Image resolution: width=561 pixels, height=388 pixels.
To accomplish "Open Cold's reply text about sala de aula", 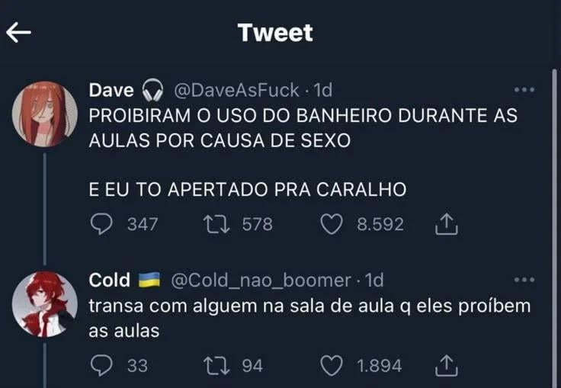I will point(309,318).
